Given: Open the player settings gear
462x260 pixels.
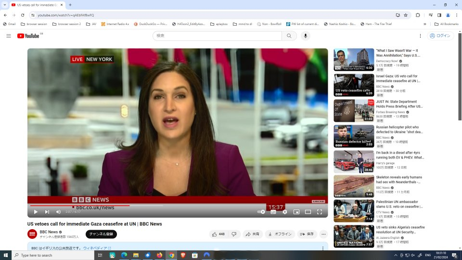Looking at the screenshot, I should [x=285, y=212].
